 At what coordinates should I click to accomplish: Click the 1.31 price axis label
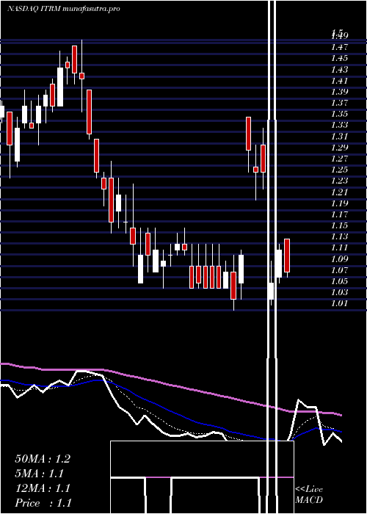[339, 137]
